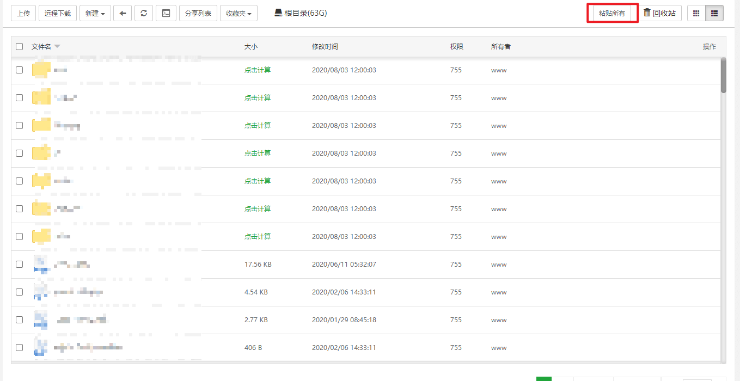Click the 所有者 column header
Image resolution: width=740 pixels, height=381 pixels.
[501, 47]
